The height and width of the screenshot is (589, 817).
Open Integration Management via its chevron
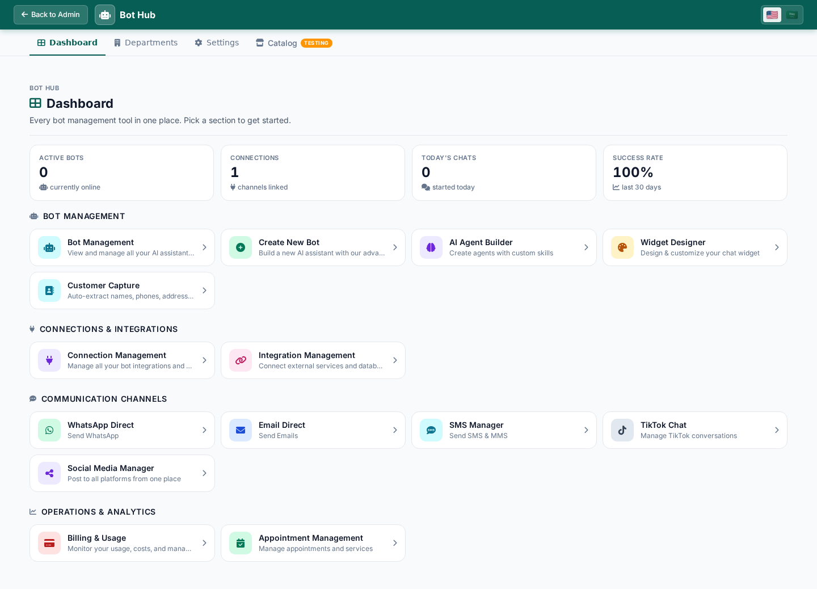(x=395, y=360)
